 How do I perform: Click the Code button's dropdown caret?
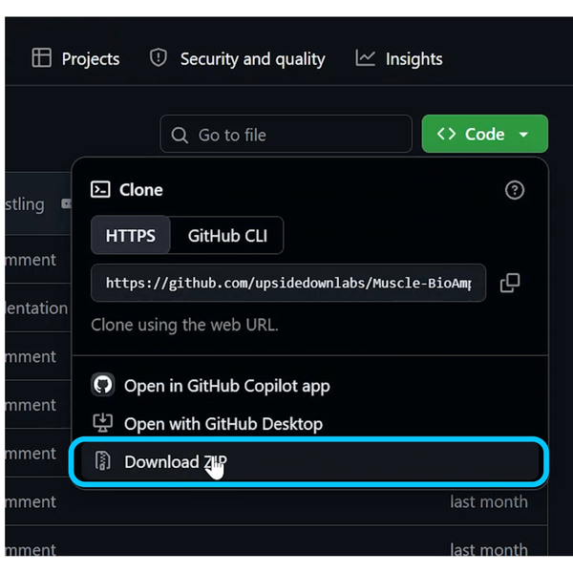(523, 135)
